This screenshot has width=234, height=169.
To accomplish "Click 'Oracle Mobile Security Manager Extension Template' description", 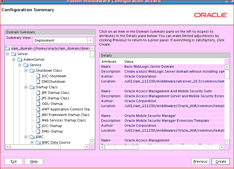I will point(166,121).
